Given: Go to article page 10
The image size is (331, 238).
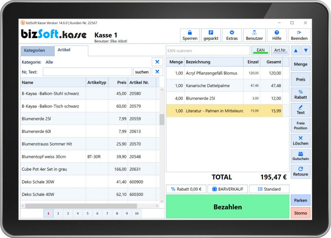Looking at the screenshot, I should [x=137, y=213].
